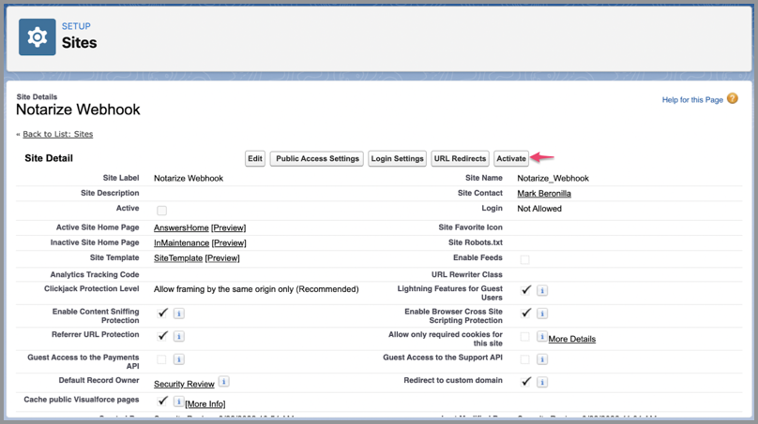Click the Setup gear icon
The width and height of the screenshot is (758, 424).
(38, 37)
